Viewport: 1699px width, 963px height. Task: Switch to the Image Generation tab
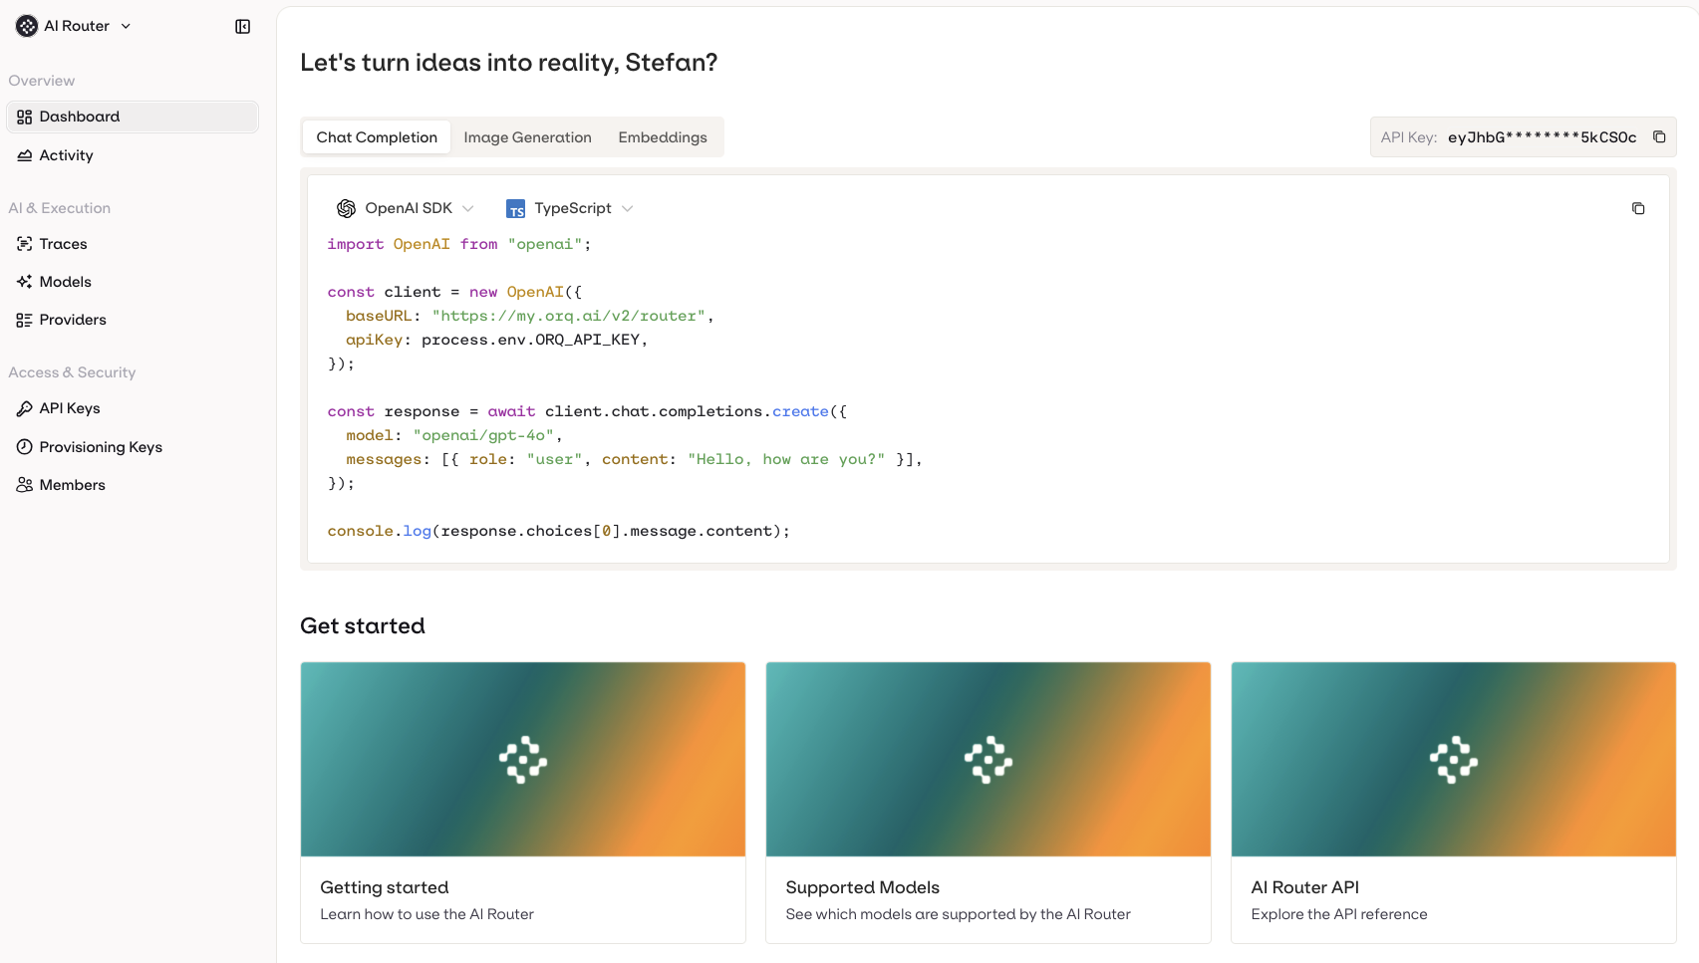click(x=527, y=137)
